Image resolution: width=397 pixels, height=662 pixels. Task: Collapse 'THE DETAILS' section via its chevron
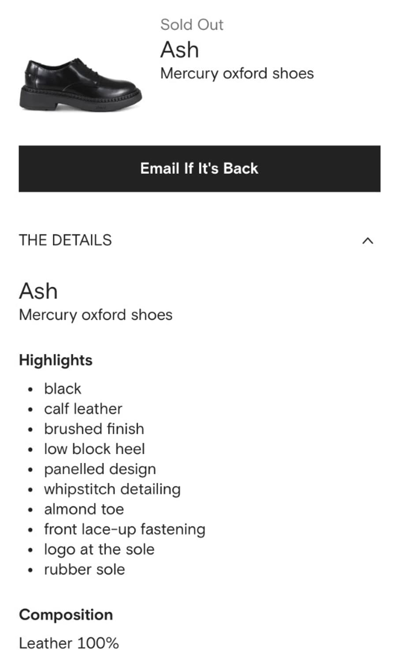[368, 240]
